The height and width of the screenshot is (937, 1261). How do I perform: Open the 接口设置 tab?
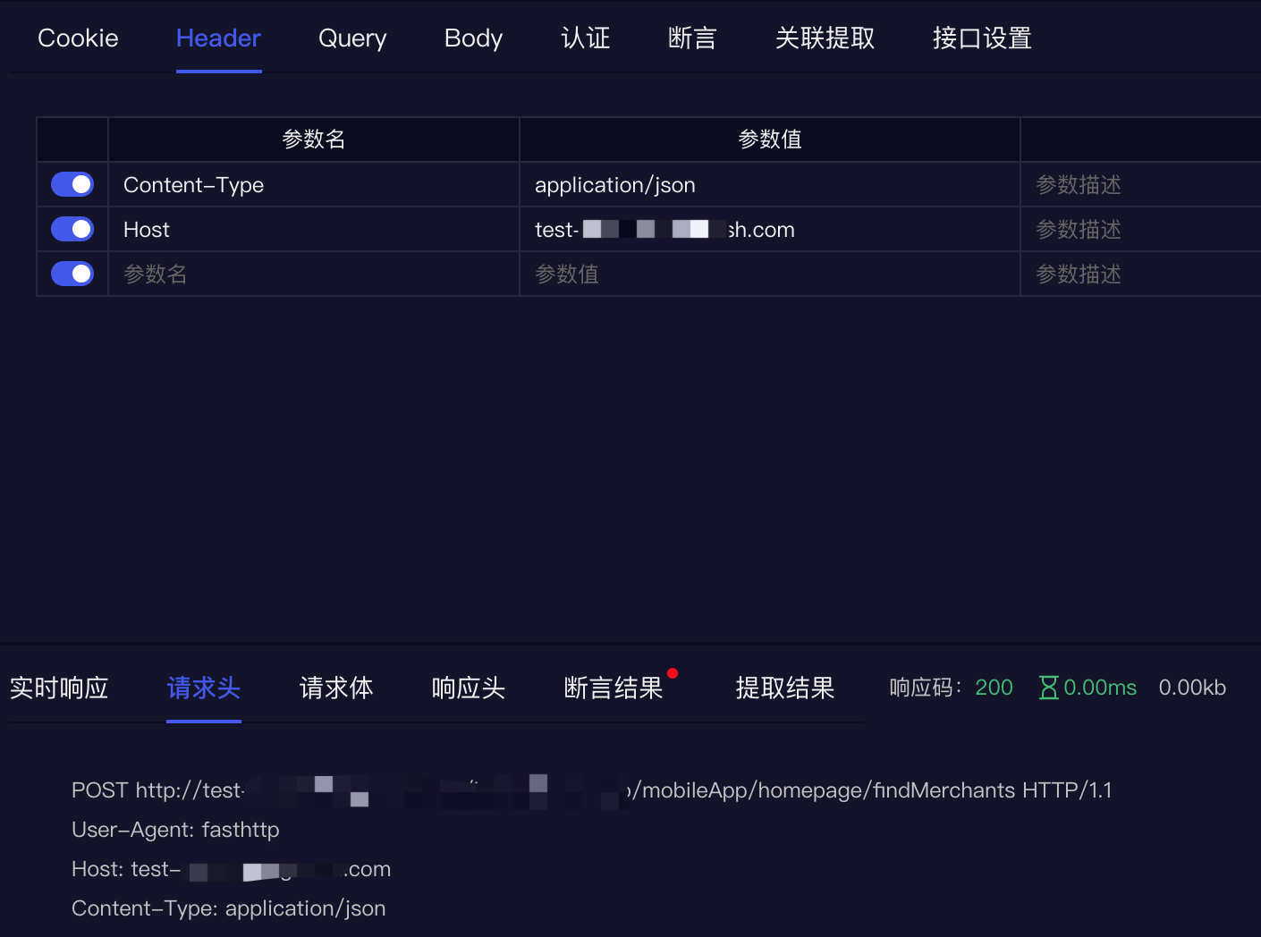982,38
